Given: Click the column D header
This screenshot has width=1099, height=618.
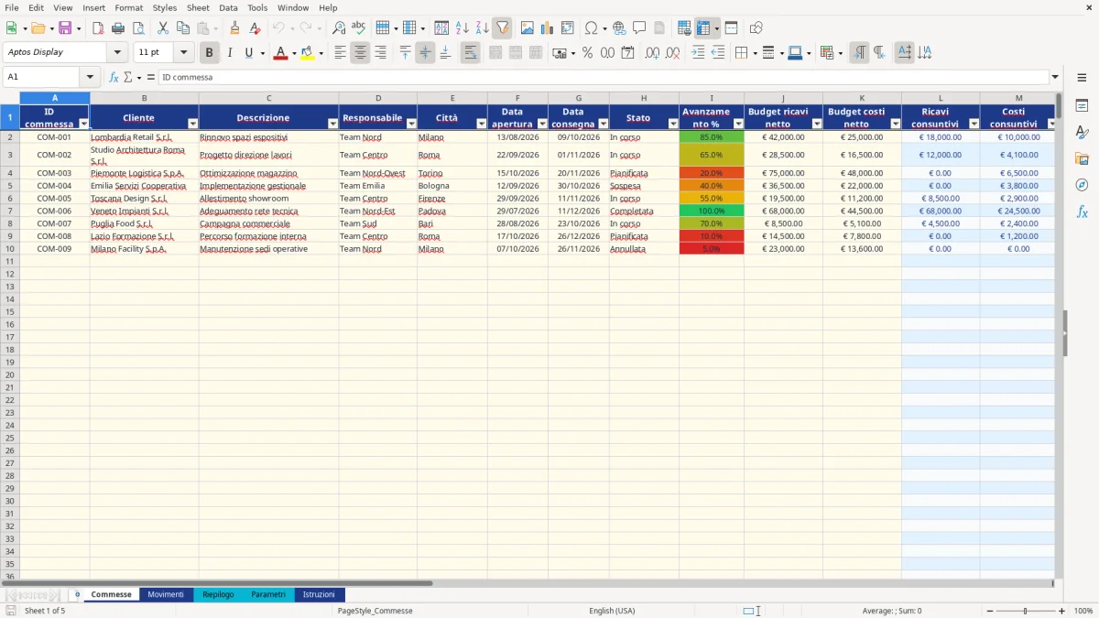Looking at the screenshot, I should tap(378, 98).
